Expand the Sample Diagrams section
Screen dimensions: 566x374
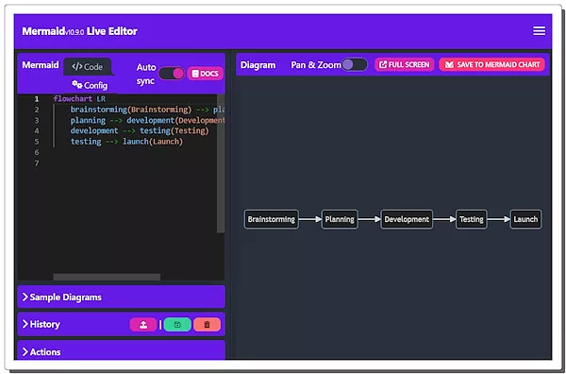pyautogui.click(x=122, y=297)
